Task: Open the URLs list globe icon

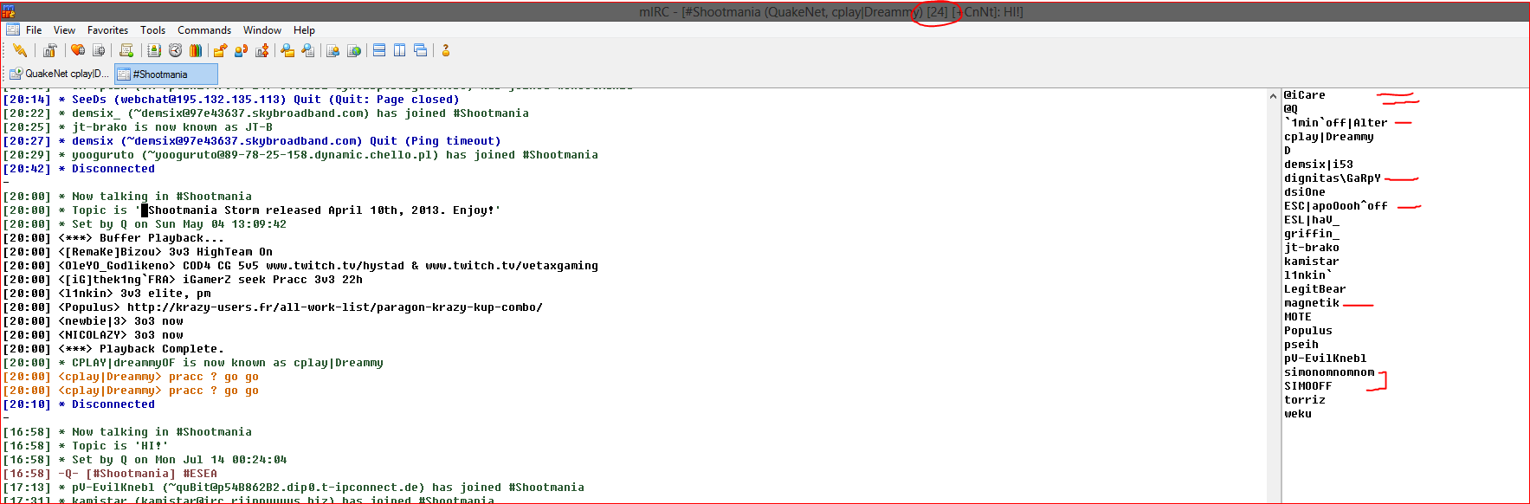Action: [x=353, y=50]
